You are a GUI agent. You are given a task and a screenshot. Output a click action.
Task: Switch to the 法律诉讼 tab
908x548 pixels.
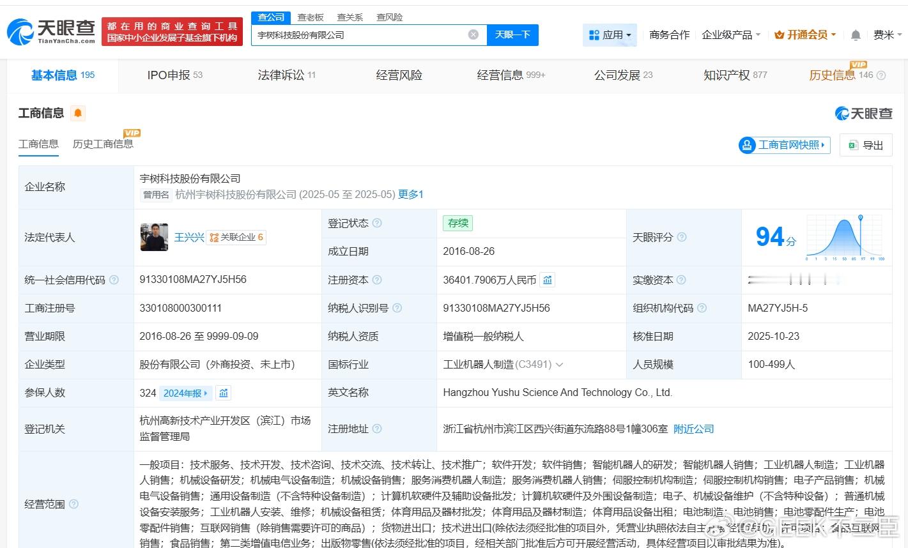point(287,75)
